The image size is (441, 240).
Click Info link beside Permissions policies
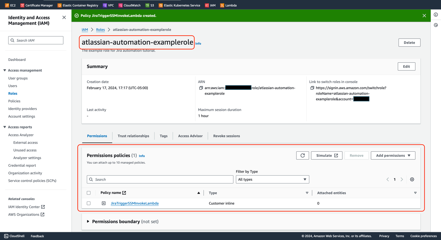tap(142, 156)
